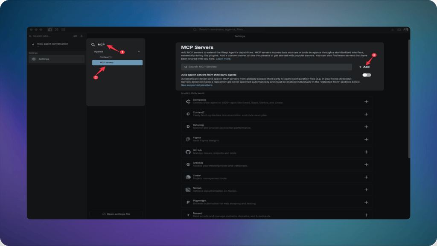
Task: Click the Settings gear icon in sidebar
Action: pos(34,59)
